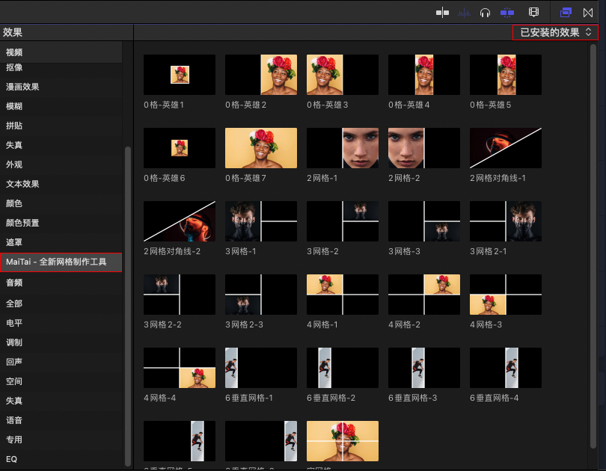Select the 2 网格-1 effect thumbnail
Viewport: 606px width, 471px height.
click(x=343, y=148)
